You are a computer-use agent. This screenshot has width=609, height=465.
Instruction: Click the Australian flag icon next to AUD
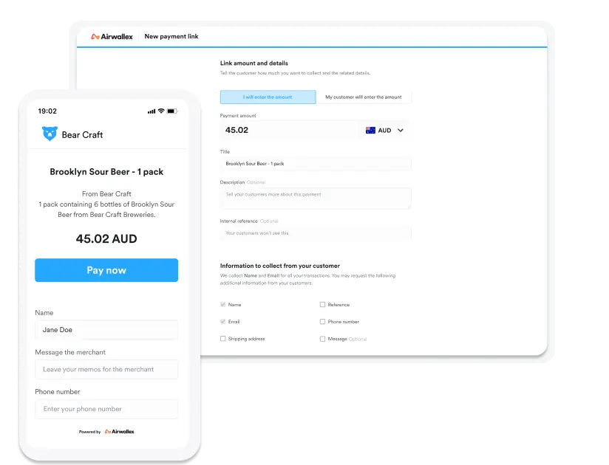370,131
